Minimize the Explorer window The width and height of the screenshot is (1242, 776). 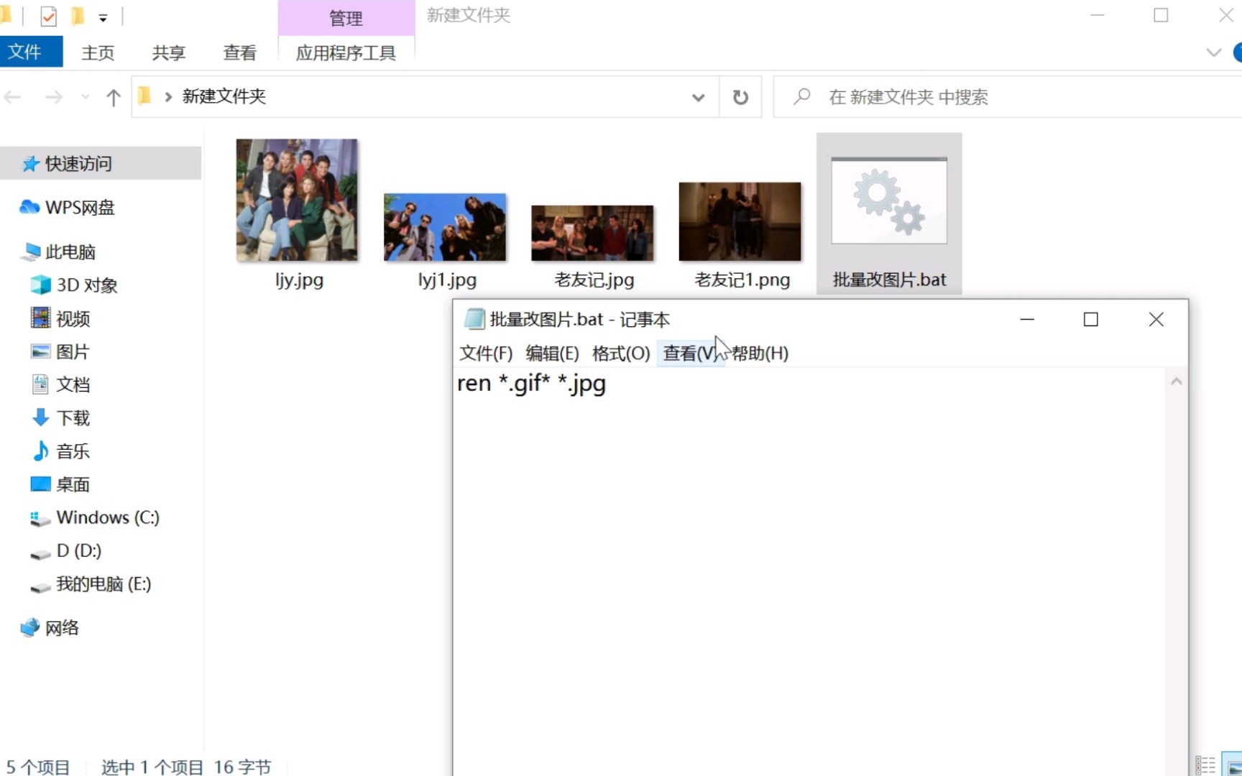coord(1098,15)
